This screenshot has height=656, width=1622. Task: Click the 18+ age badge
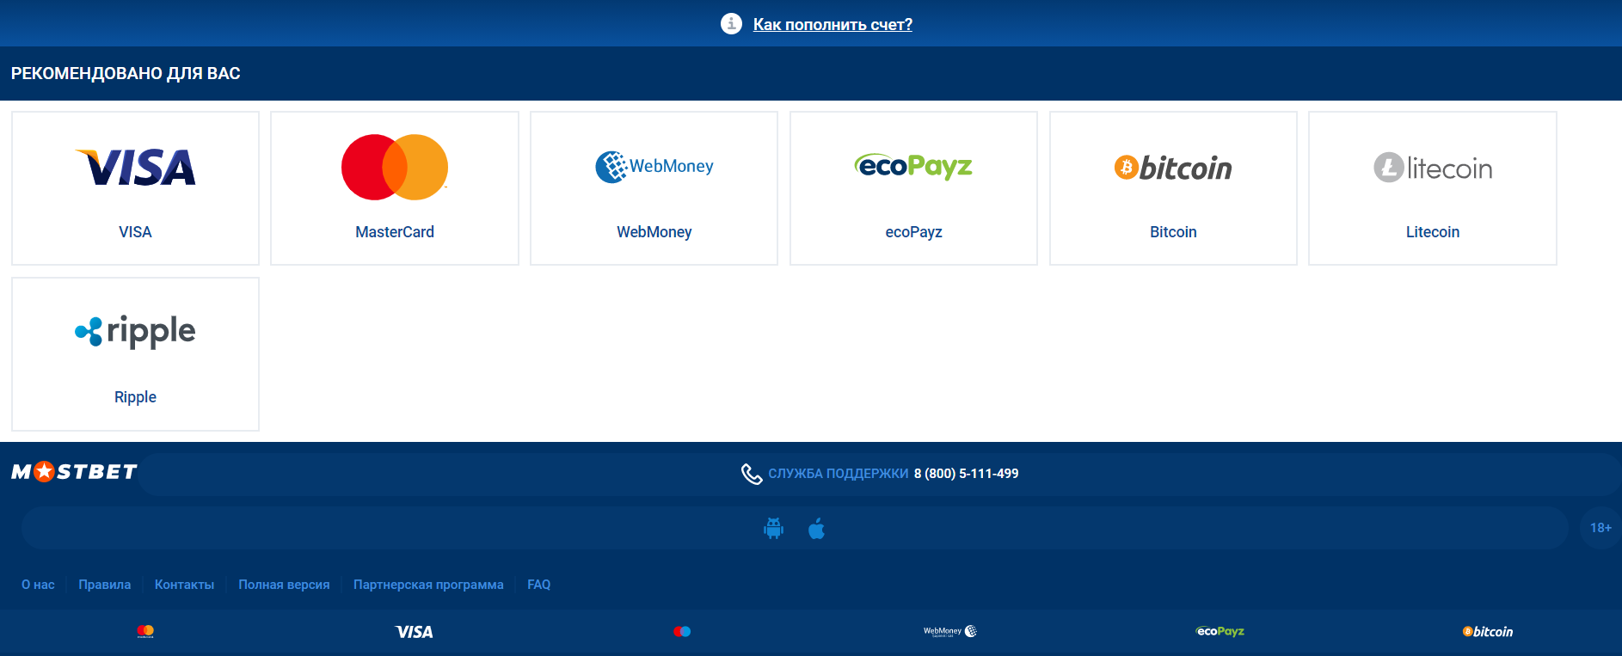point(1600,528)
